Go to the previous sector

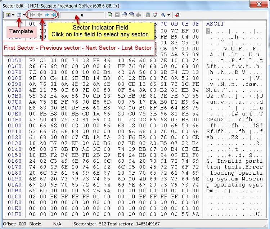40,15
